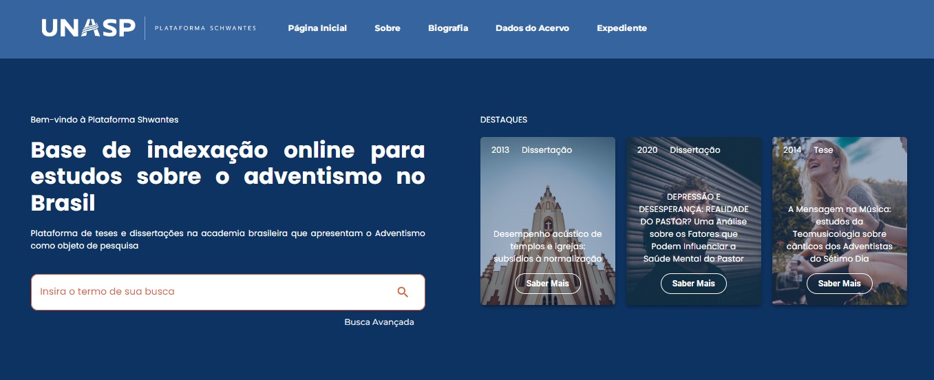
Task: Go to the Sobre page
Action: click(x=388, y=28)
